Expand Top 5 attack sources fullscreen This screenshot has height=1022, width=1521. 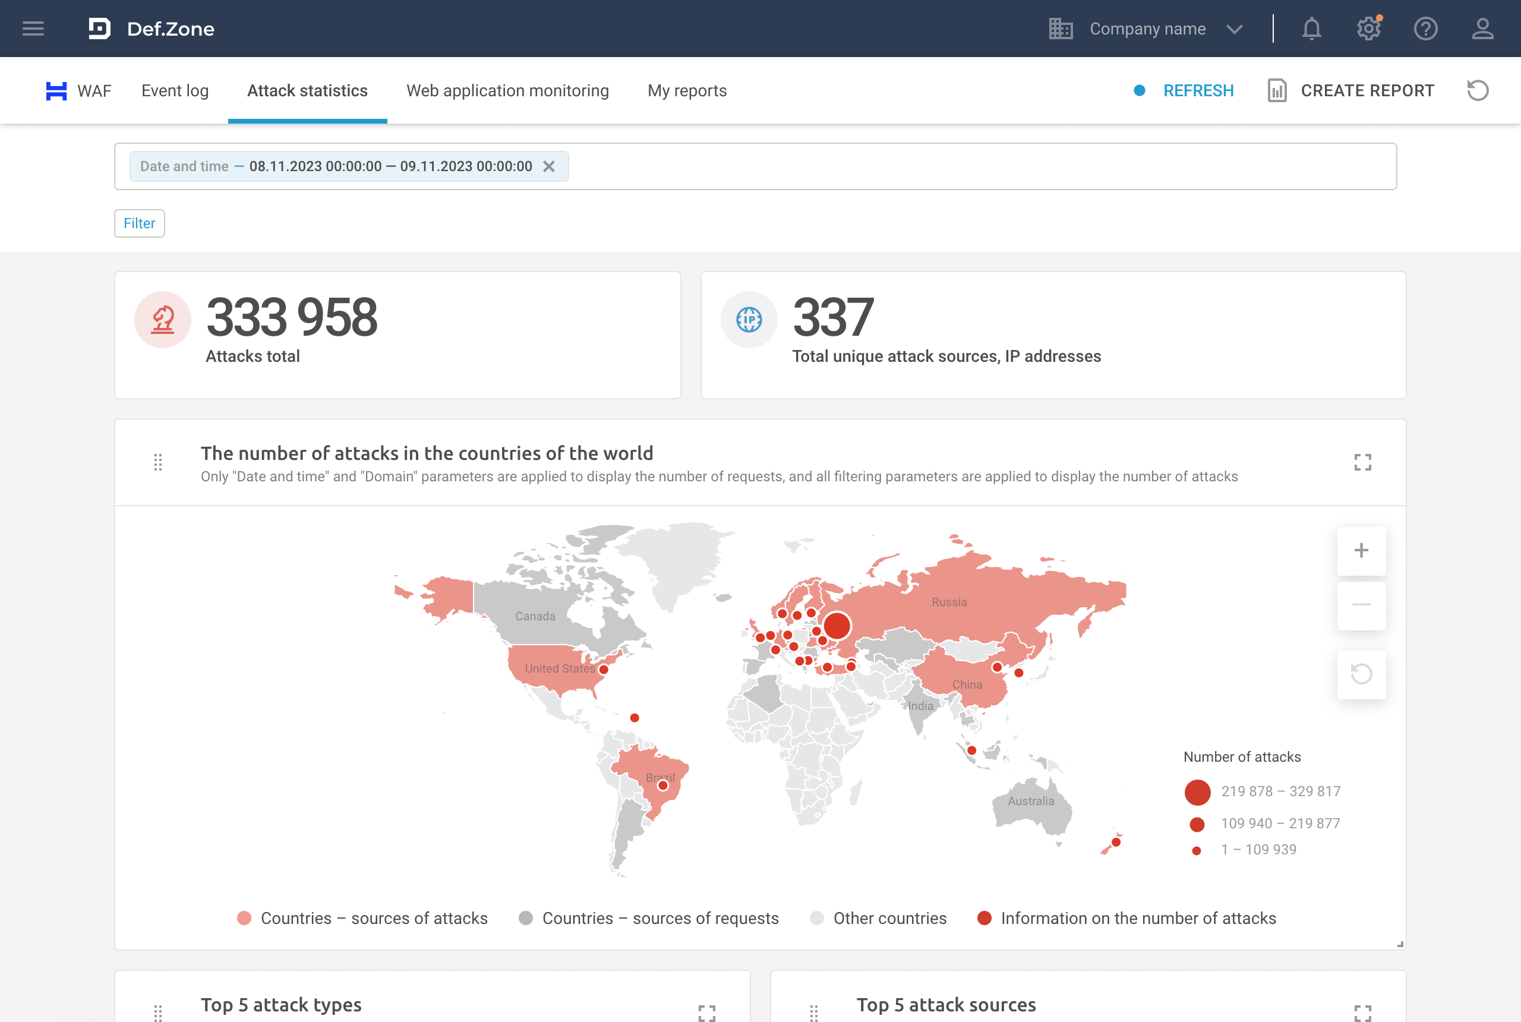pyautogui.click(x=1362, y=1012)
